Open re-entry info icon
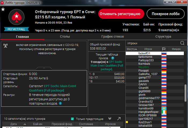Viewport: 188px width, 128px height. 60,103
